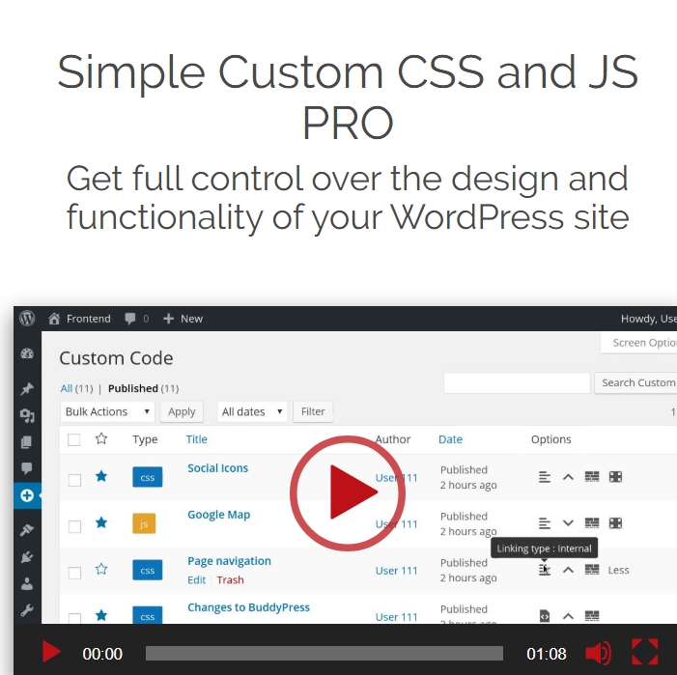The height and width of the screenshot is (675, 677).
Task: Tick the checkbox for Page navigation row
Action: coord(74,573)
